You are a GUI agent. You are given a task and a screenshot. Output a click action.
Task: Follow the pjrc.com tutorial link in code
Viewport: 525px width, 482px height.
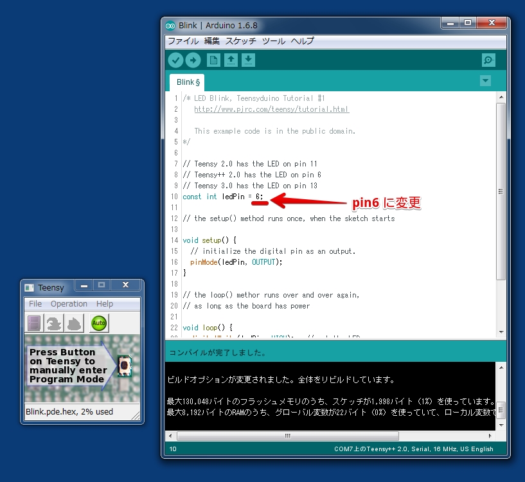(x=272, y=109)
